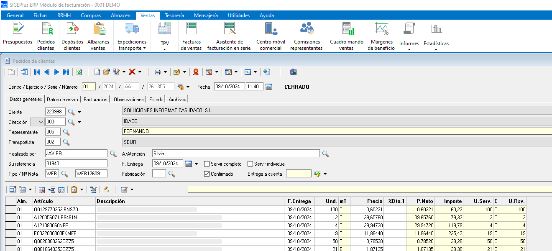The image size is (552, 251).
Task: Switch to the Facturación tab
Action: point(95,100)
